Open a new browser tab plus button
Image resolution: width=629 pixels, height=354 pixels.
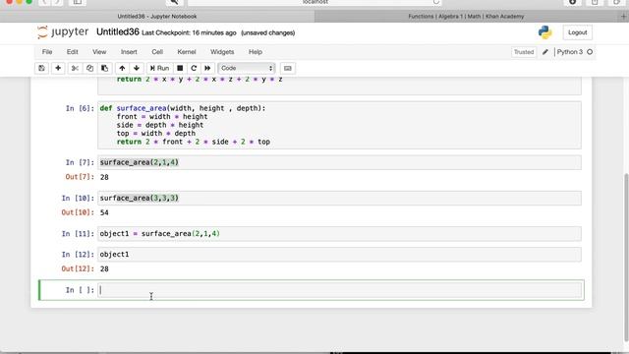(623, 17)
